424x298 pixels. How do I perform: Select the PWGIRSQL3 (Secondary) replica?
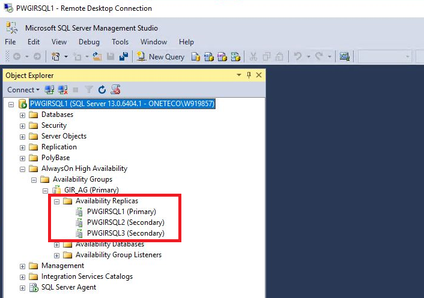126,233
